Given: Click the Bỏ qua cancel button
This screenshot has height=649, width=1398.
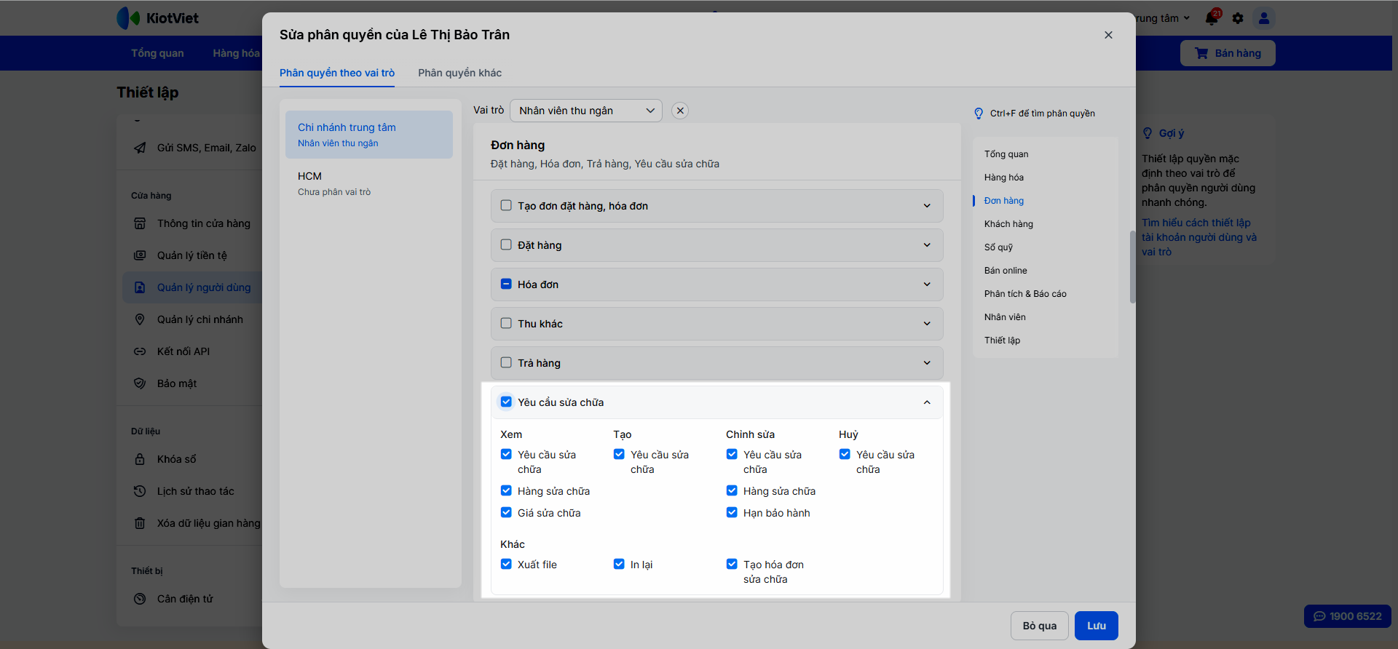Looking at the screenshot, I should point(1039,626).
